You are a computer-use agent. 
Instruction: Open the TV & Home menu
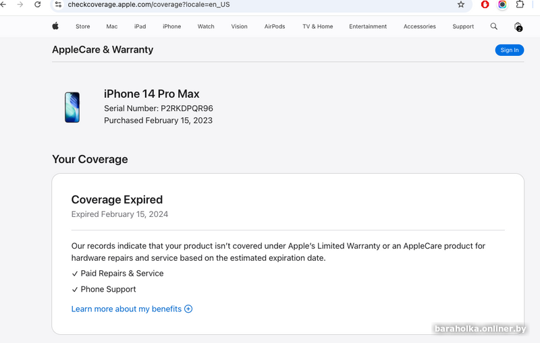(x=317, y=26)
